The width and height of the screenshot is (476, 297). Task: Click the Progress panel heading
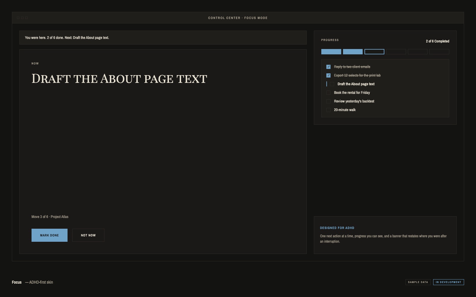tap(330, 40)
